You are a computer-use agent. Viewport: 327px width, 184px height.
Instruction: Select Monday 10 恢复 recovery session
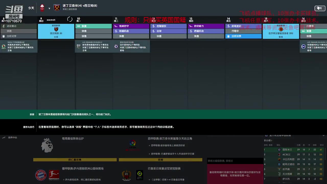coord(94,26)
